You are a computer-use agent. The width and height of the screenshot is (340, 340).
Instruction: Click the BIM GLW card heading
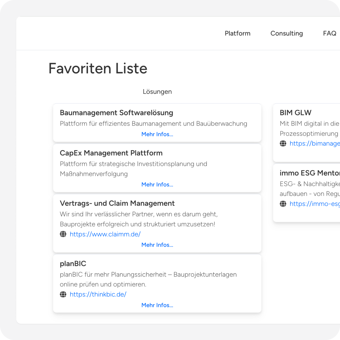point(295,113)
